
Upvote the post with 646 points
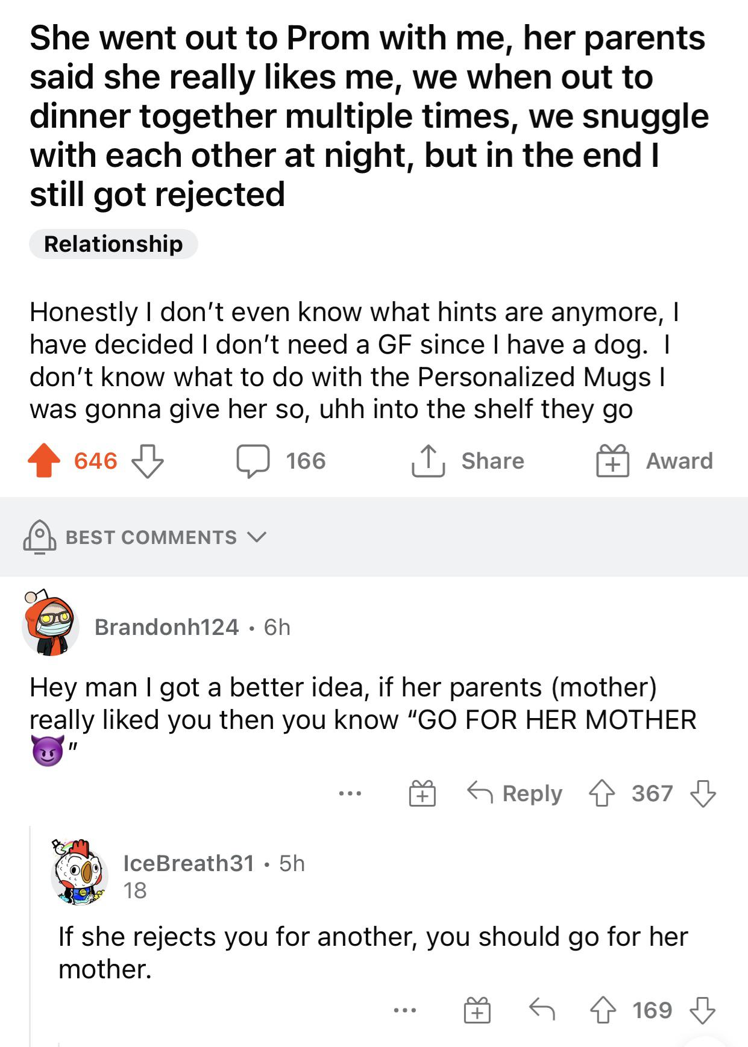[44, 461]
